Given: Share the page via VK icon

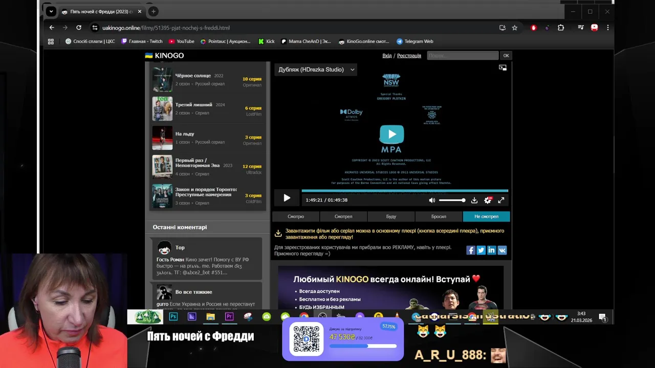Looking at the screenshot, I should coord(502,250).
